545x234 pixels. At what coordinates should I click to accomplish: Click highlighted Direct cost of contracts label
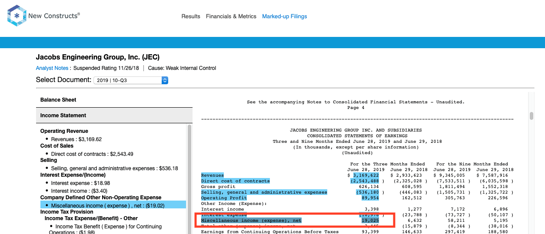pos(235,181)
